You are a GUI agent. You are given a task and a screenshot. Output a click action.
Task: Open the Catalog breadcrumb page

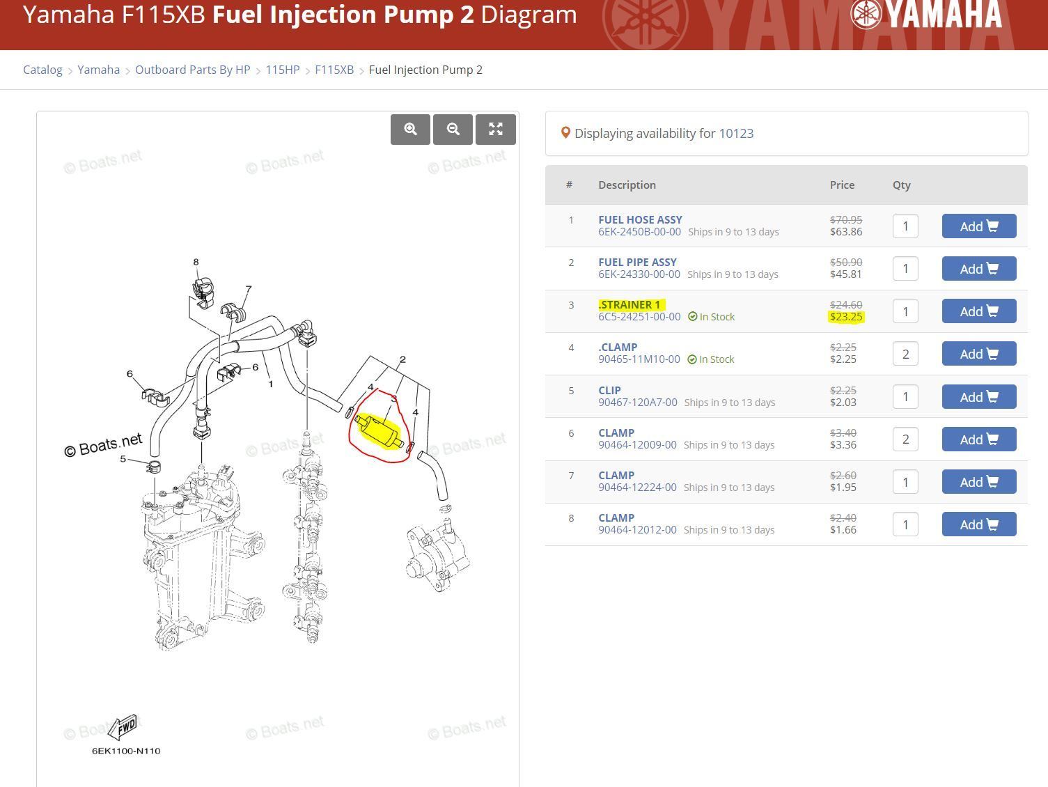(42, 70)
